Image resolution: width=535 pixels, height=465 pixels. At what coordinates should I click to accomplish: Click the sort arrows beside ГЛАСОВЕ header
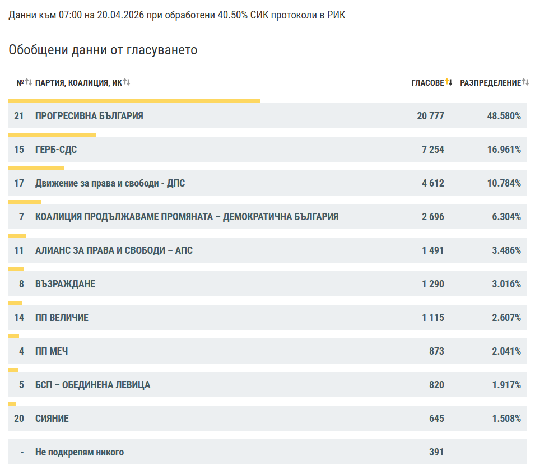pos(449,82)
